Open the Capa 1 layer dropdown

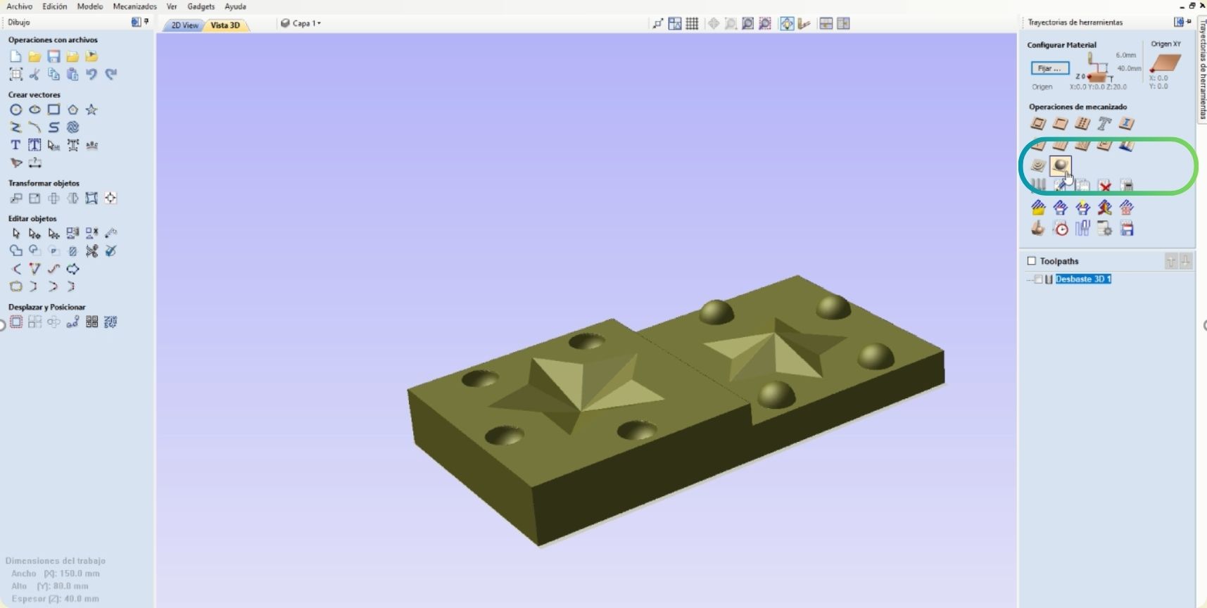[301, 23]
